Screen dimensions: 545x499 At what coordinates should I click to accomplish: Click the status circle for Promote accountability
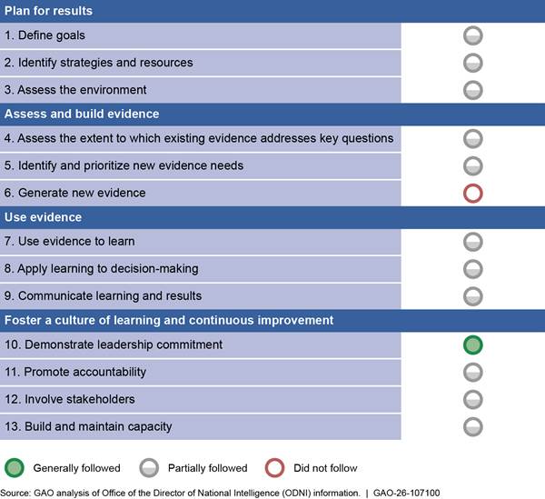pos(472,373)
